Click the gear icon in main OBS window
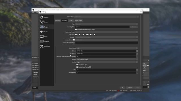 point(148,84)
